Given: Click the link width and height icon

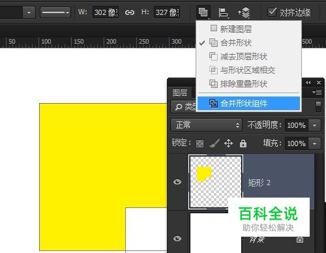Looking at the screenshot, I should 130,12.
